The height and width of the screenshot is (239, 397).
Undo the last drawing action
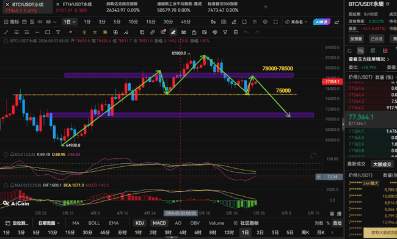pyautogui.click(x=246, y=32)
